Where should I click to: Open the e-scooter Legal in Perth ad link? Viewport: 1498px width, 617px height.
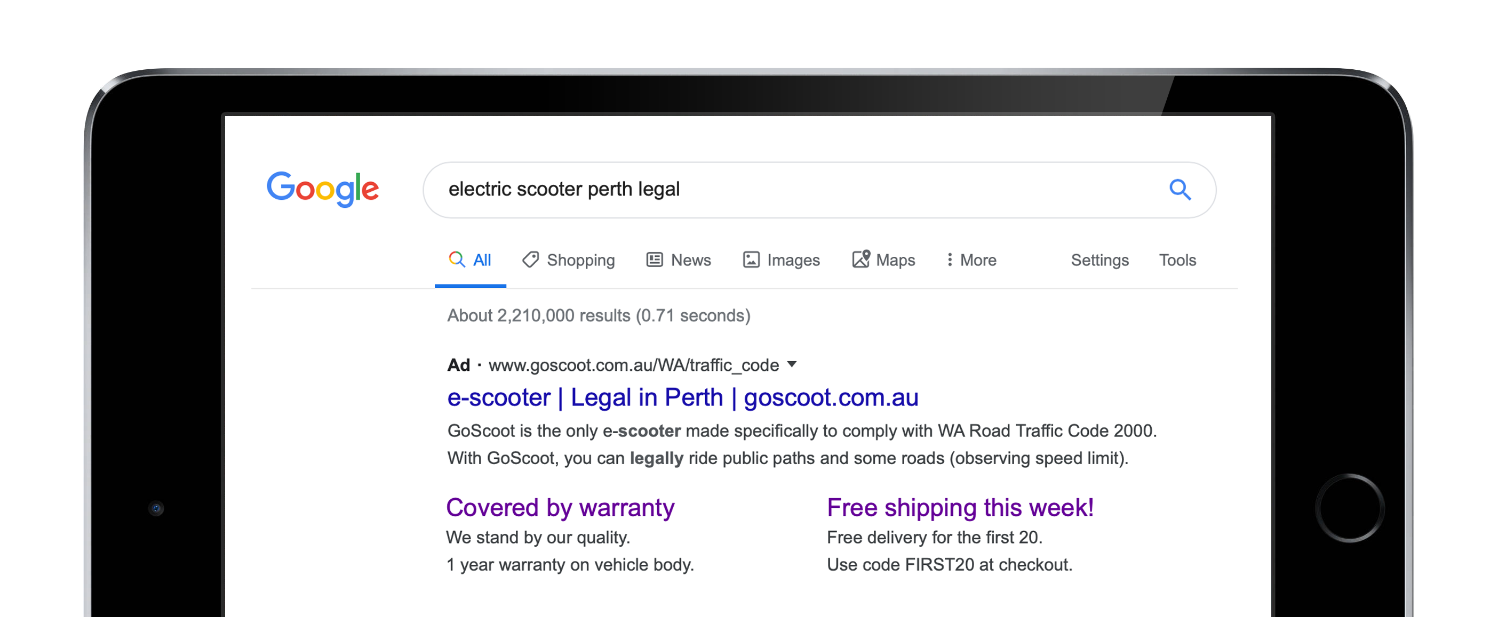[682, 397]
